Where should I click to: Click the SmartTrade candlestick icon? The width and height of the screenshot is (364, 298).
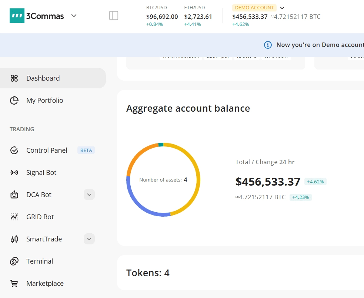[x=14, y=239]
